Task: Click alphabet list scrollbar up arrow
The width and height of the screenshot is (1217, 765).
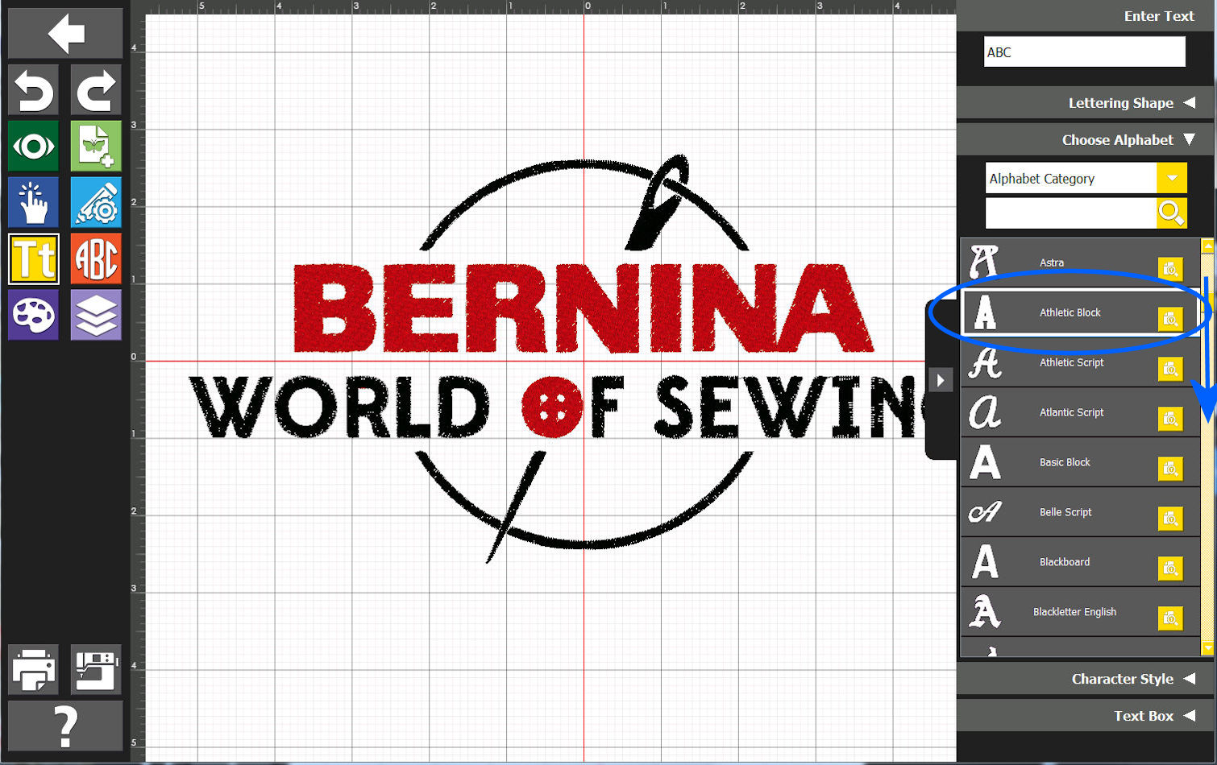Action: coord(1207,246)
